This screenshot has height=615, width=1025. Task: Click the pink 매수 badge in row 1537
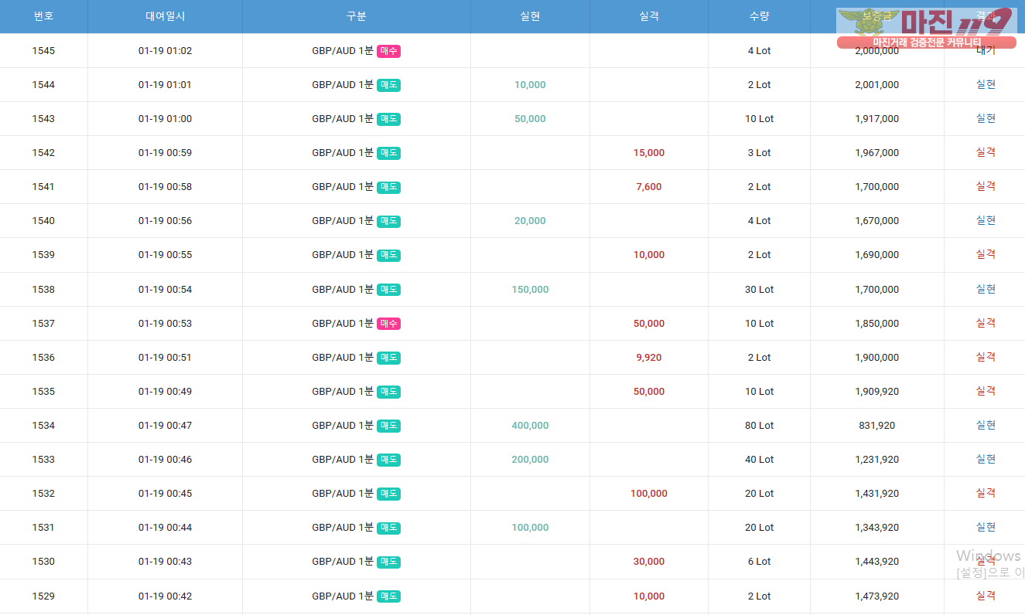point(388,324)
